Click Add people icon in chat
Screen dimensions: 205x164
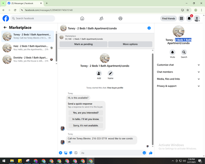99,73
